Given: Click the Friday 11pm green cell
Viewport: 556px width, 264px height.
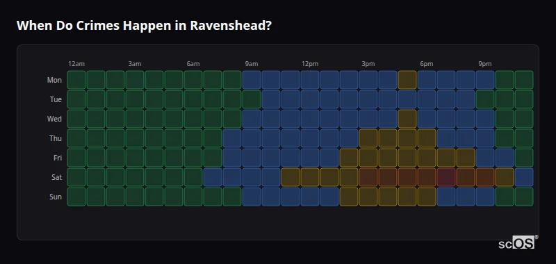Looking at the screenshot, I should 524,158.
